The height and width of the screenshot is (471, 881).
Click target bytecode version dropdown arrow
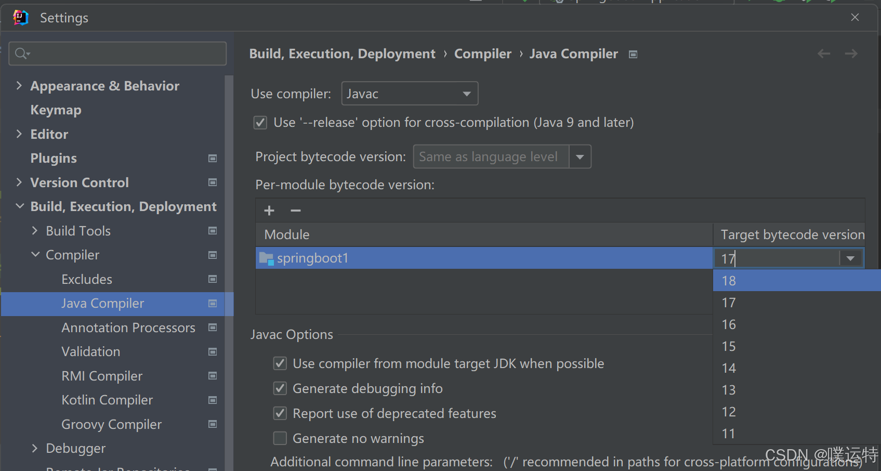pos(851,258)
